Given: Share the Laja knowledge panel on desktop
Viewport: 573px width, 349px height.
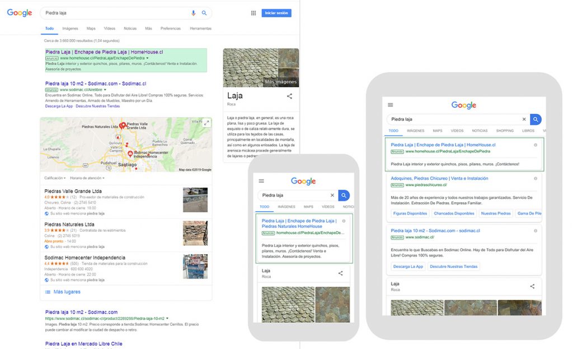Looking at the screenshot, I should (289, 96).
